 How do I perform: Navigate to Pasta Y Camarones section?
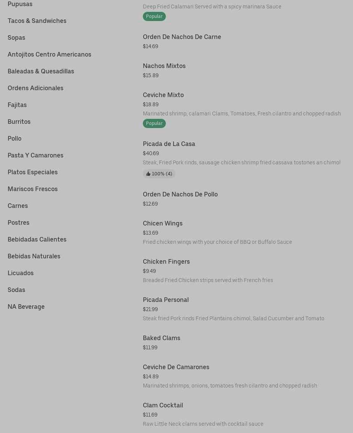(36, 155)
